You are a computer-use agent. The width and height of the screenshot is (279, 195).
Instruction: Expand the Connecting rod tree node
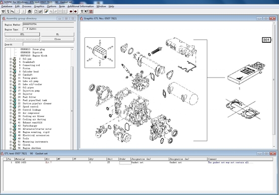pos(10,65)
